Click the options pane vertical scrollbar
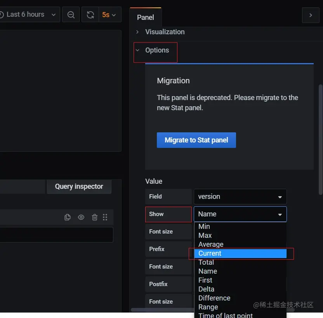The height and width of the screenshot is (318, 323). point(321,140)
